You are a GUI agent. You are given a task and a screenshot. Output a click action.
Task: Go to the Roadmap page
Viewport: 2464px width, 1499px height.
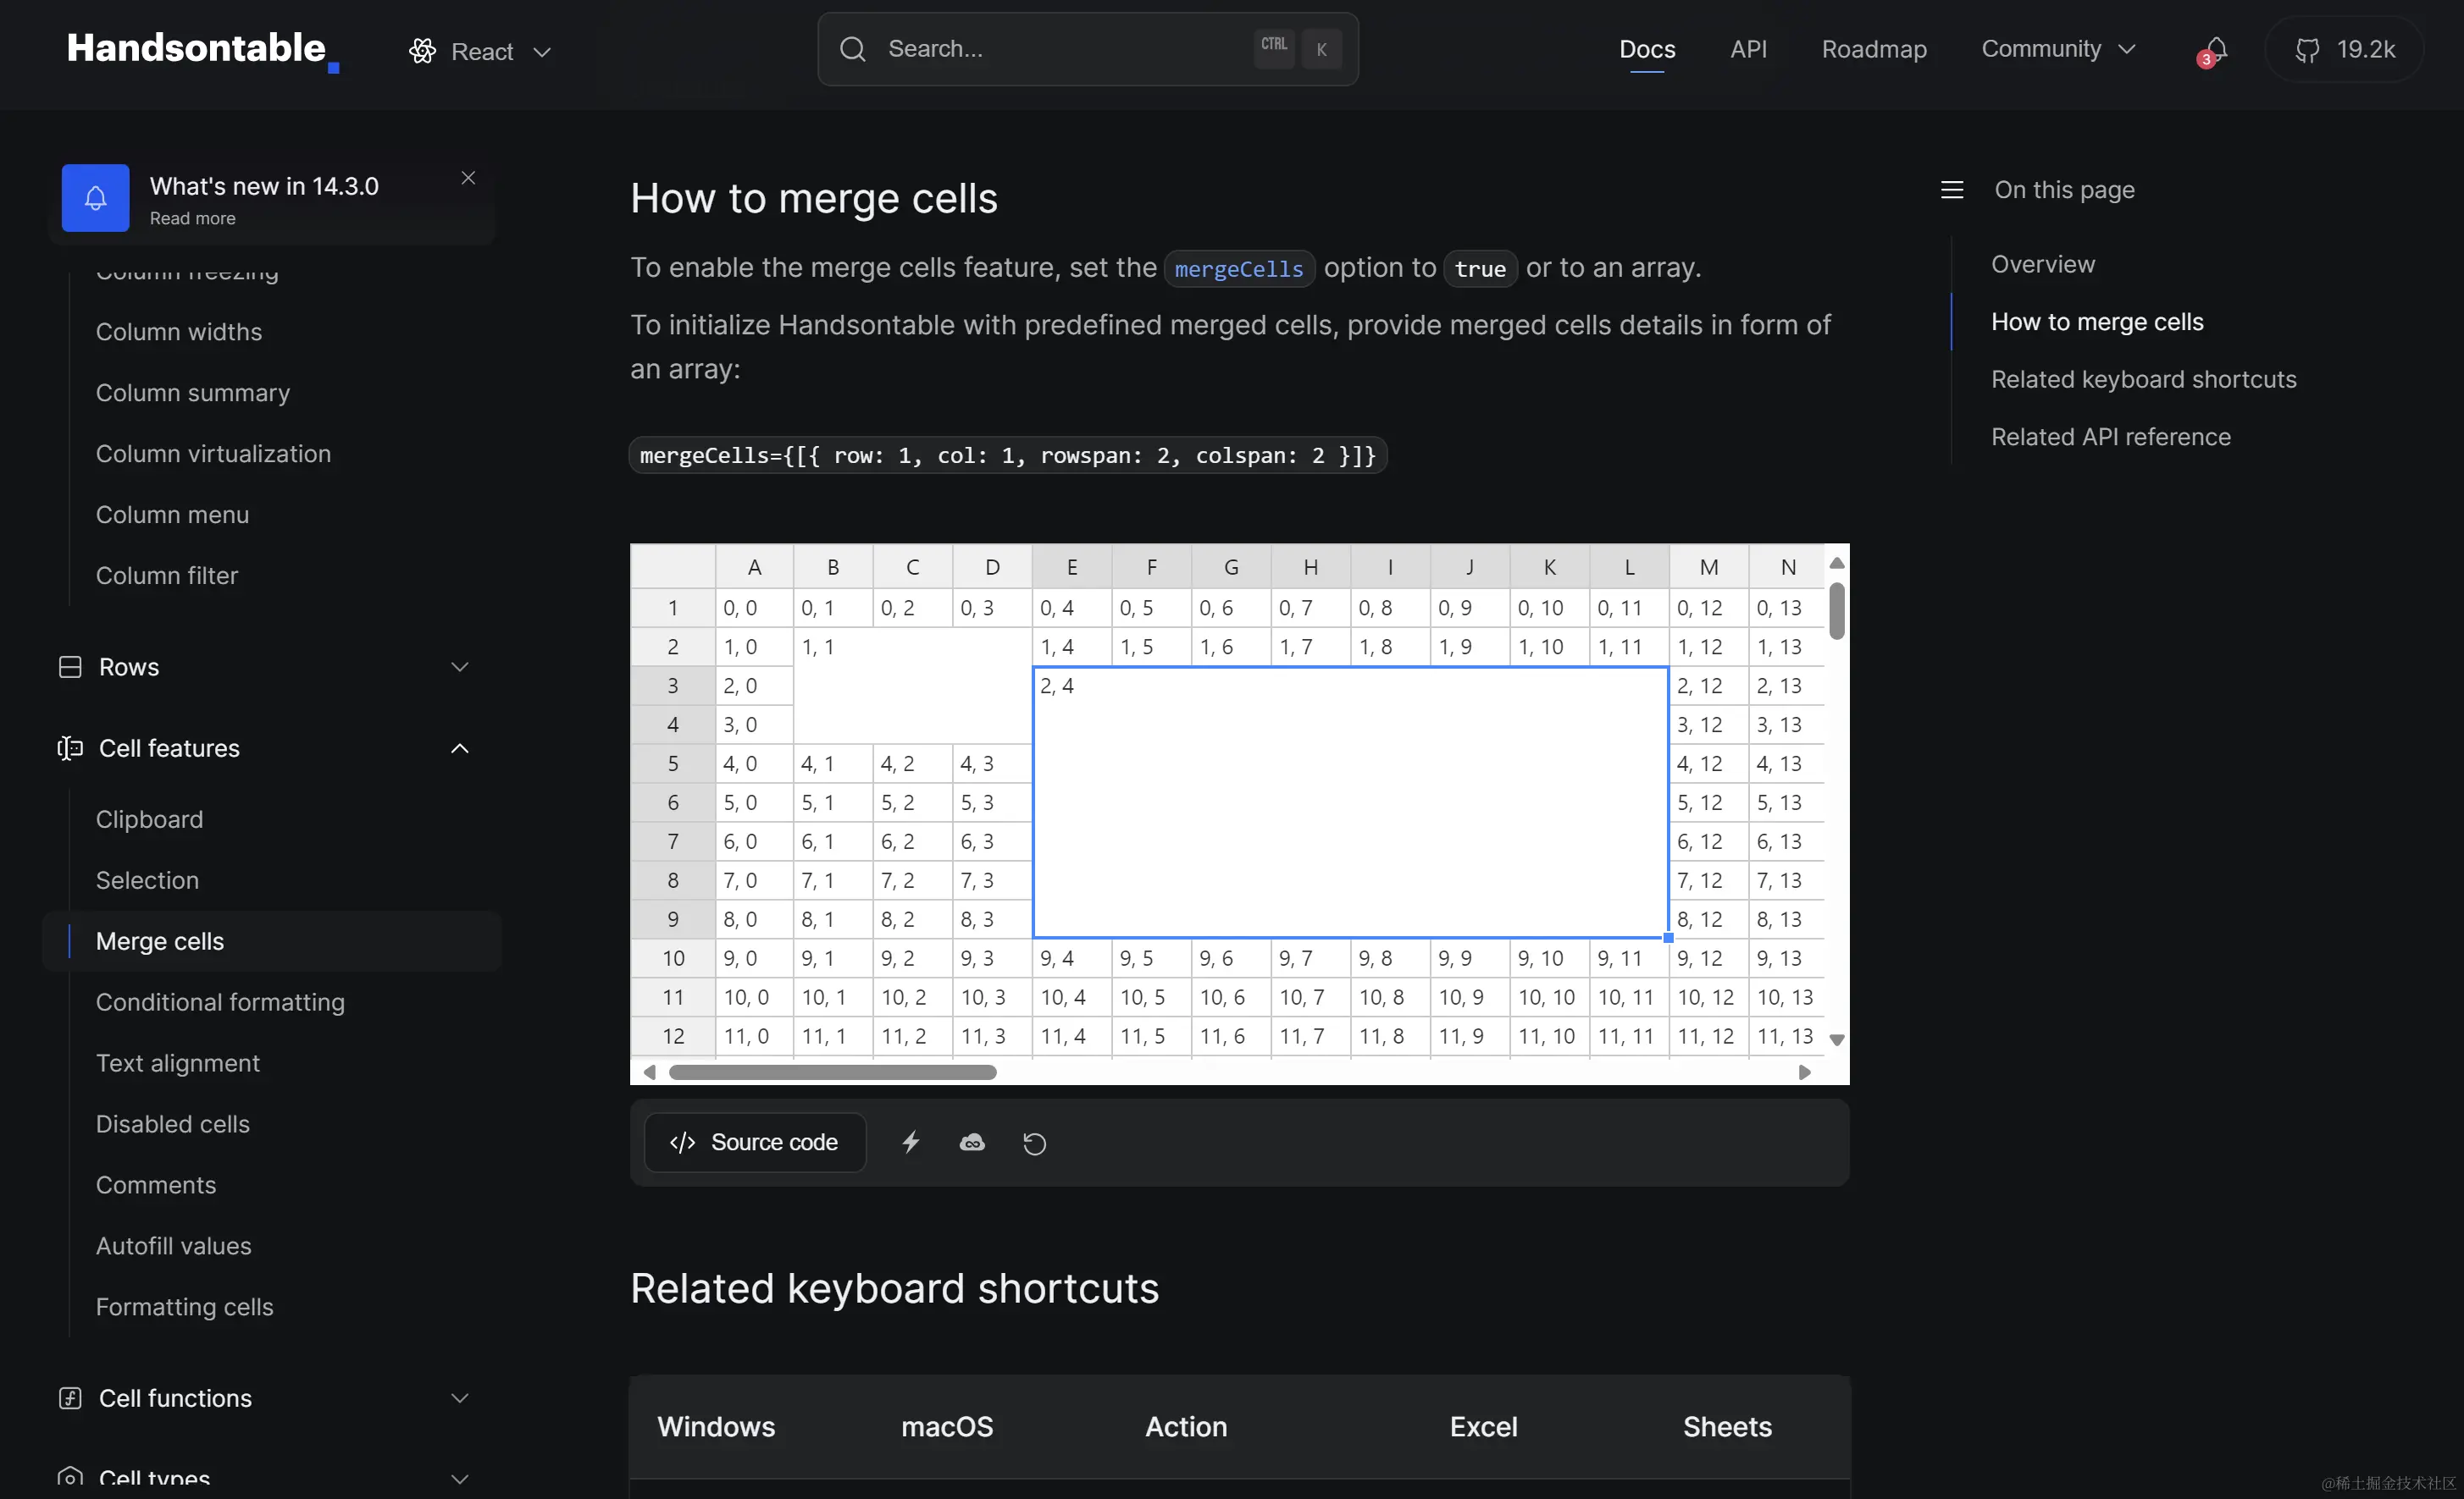click(1873, 49)
